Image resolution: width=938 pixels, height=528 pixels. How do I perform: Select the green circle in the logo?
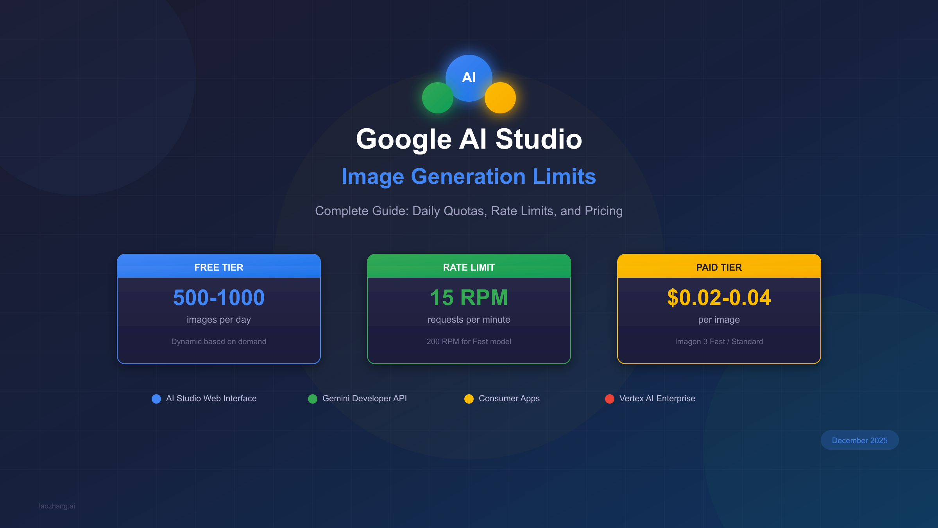[437, 98]
